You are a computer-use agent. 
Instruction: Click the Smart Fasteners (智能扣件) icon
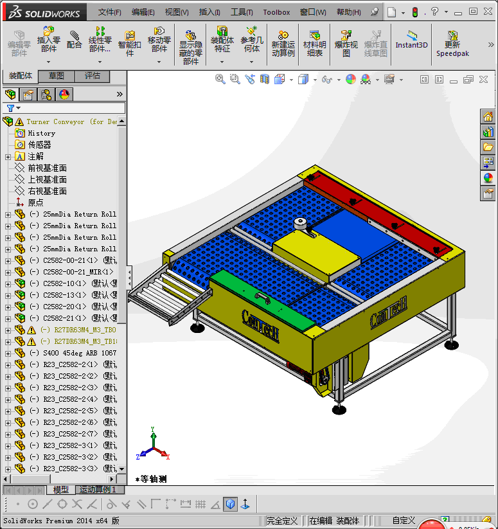tap(129, 44)
